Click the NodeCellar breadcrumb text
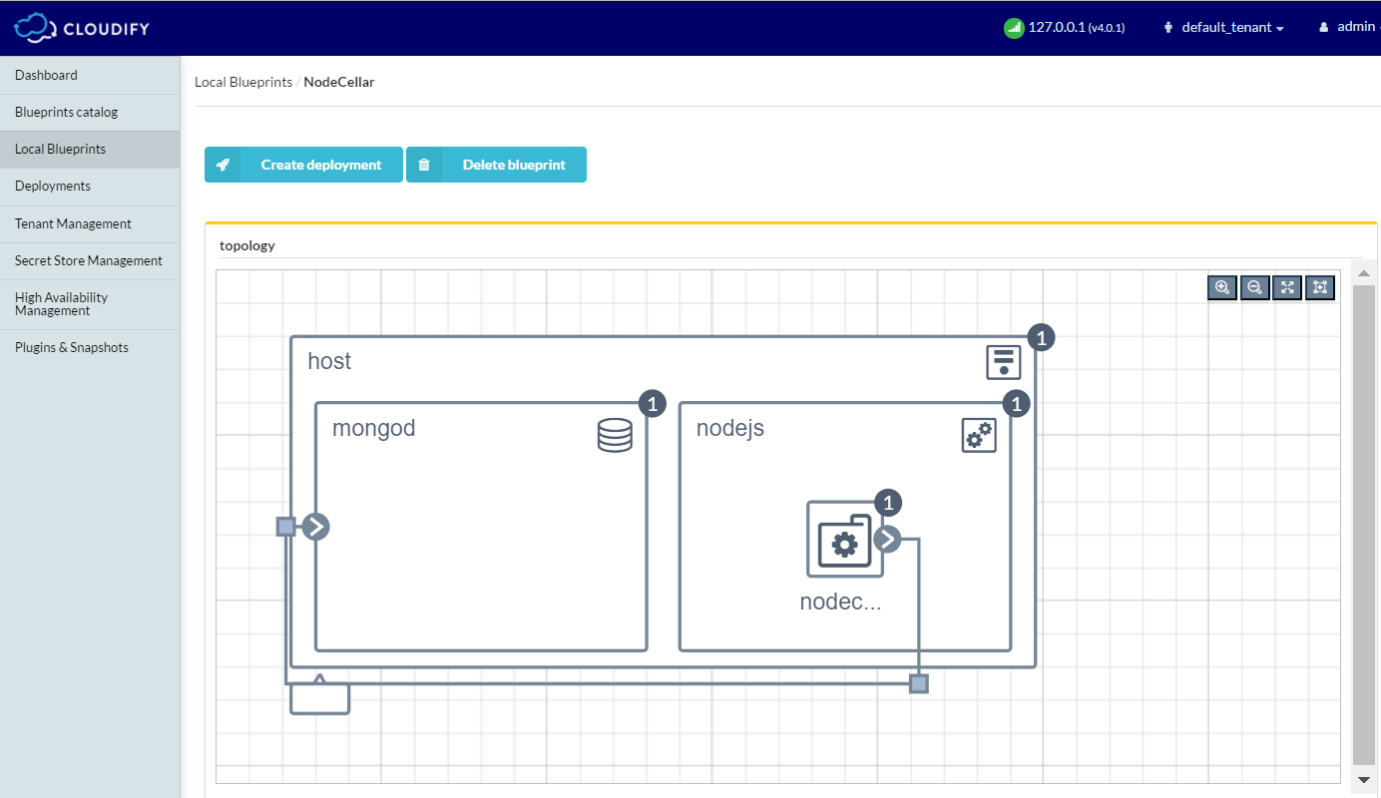The image size is (1381, 798). (339, 82)
